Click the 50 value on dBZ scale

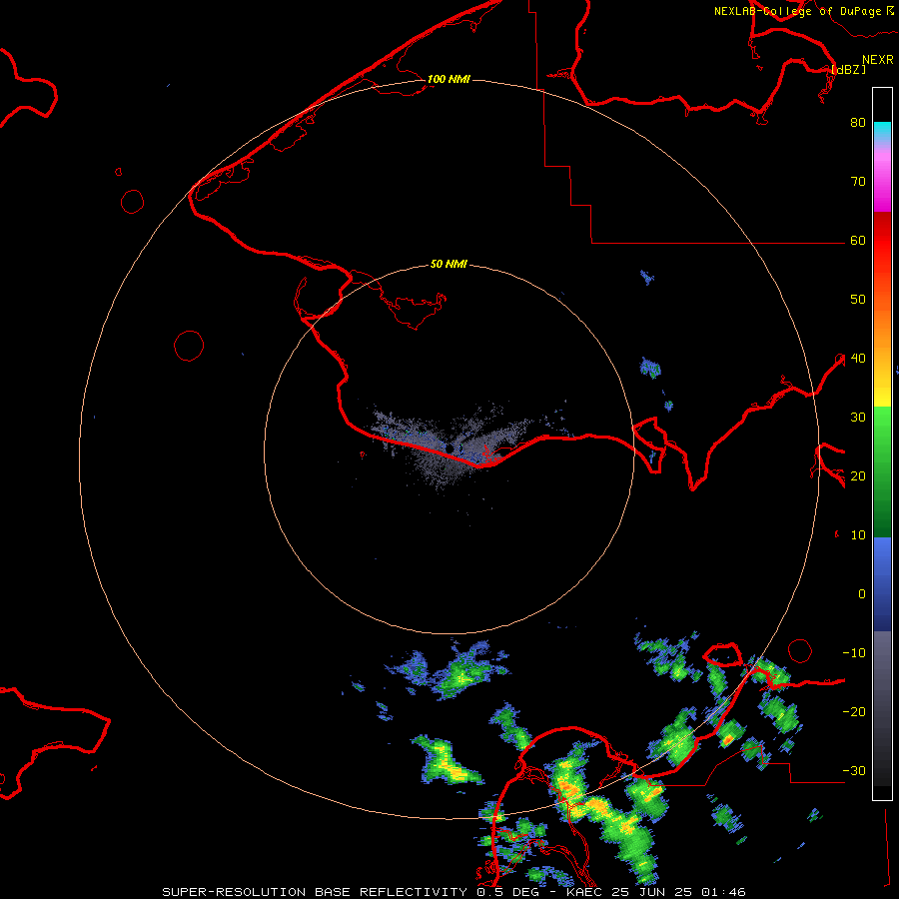(x=858, y=300)
